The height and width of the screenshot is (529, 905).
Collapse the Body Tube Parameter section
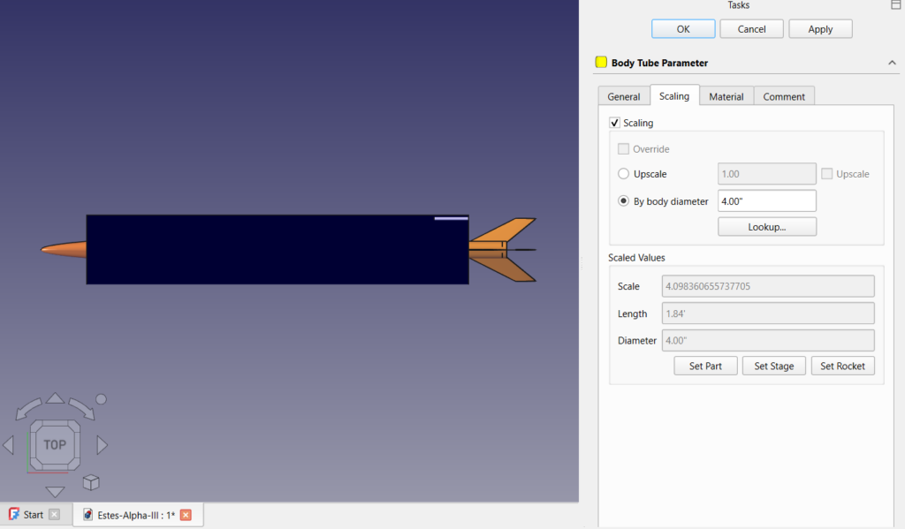click(891, 63)
